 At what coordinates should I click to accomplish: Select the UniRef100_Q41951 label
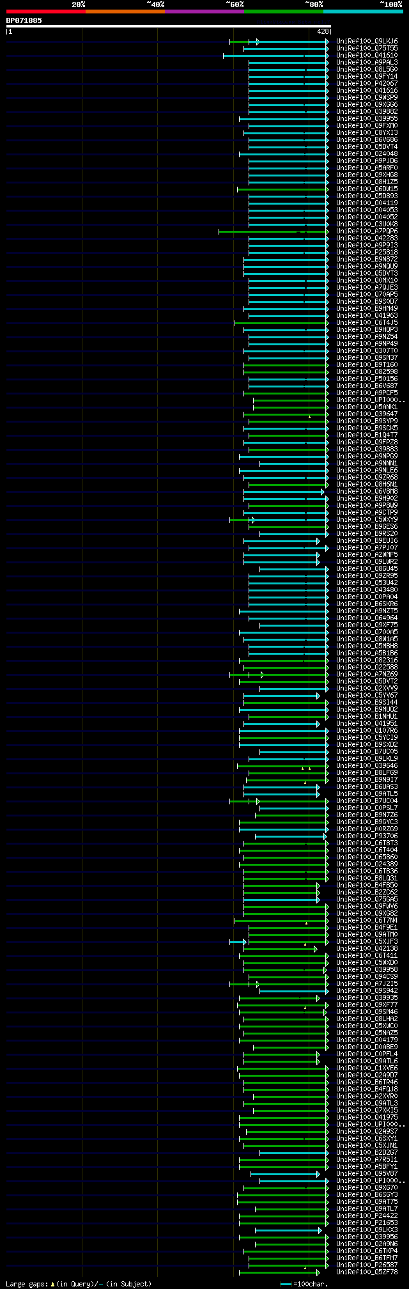367,723
